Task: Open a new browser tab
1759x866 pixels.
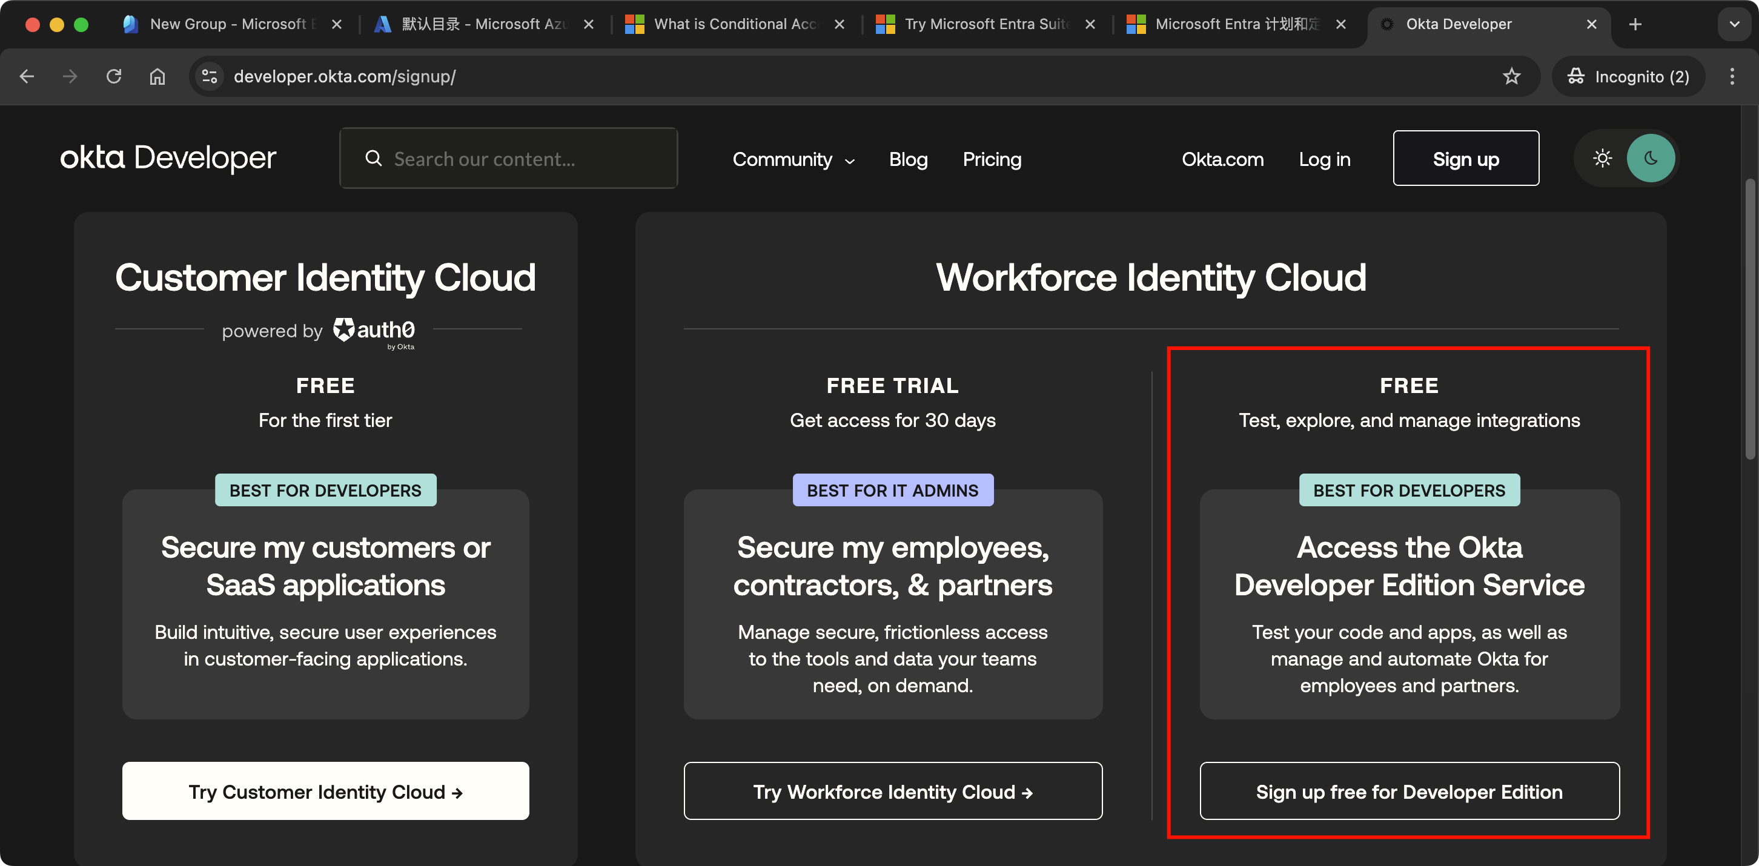Action: coord(1635,25)
